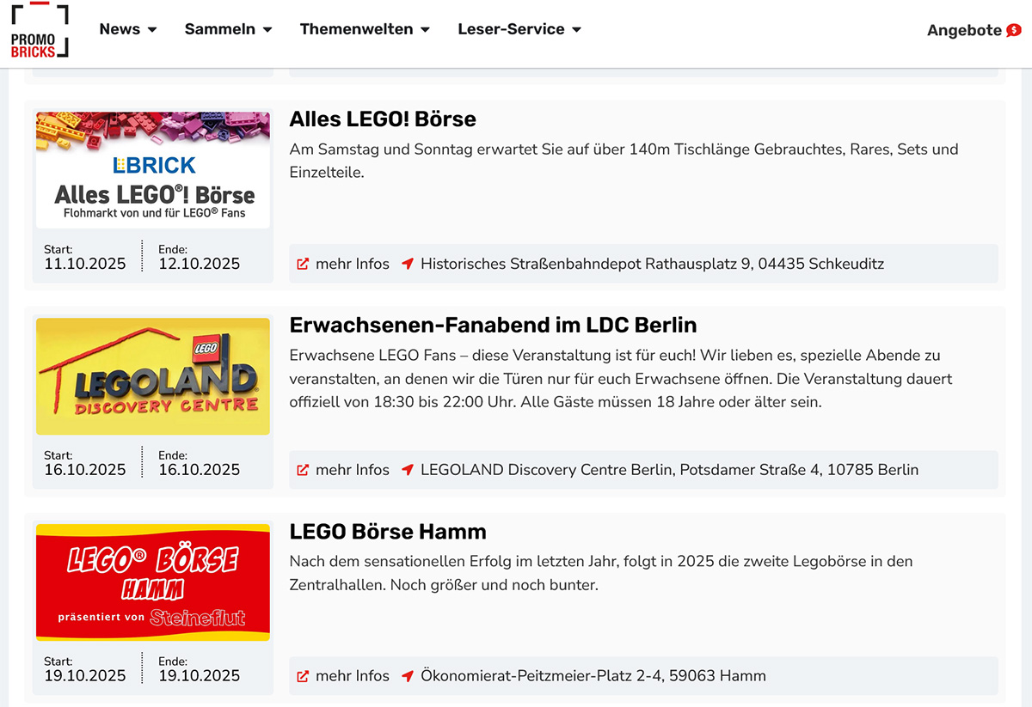
Task: Click the Historisches Straßenbahndepot address text
Action: tap(652, 264)
